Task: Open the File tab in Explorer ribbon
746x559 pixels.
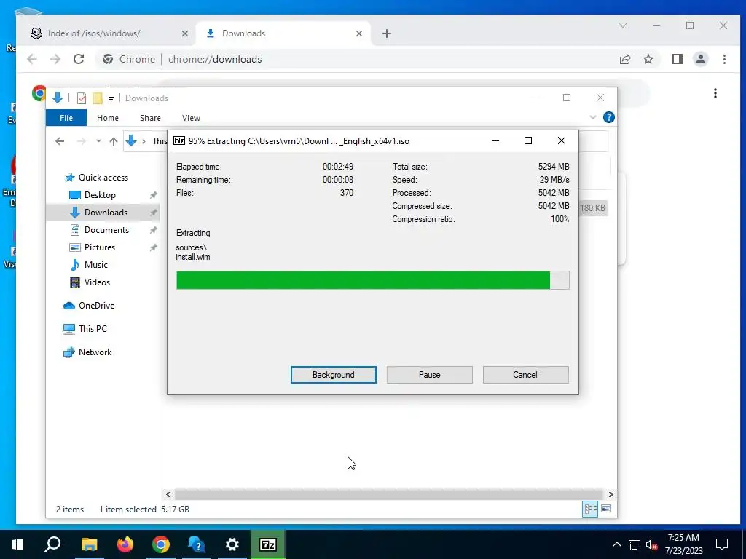Action: [66, 118]
